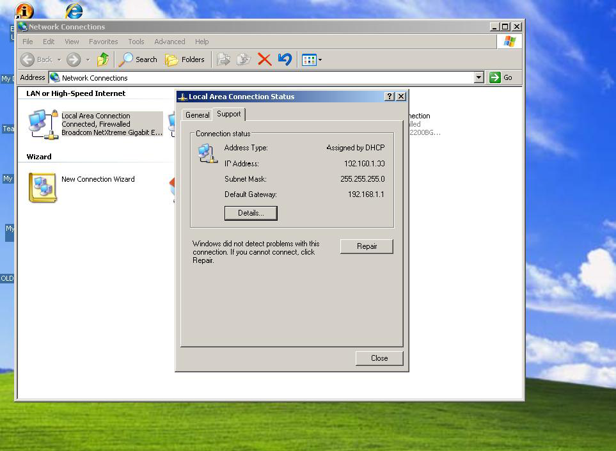Image resolution: width=616 pixels, height=451 pixels.
Task: Click the blue Undo arrow icon
Action: coord(285,59)
